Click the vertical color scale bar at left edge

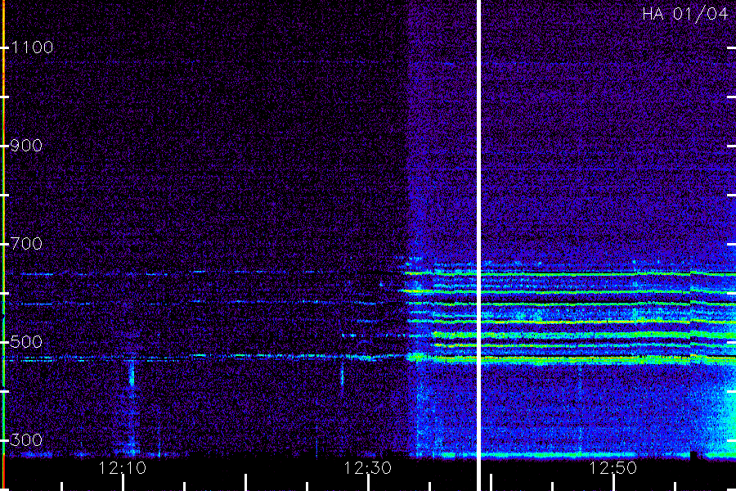pos(3,245)
